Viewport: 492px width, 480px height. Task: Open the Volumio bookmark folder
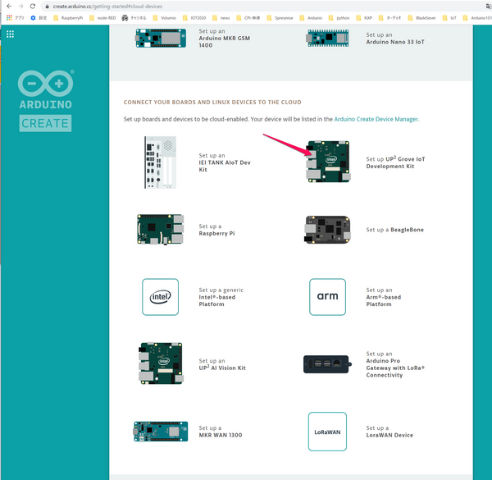point(165,18)
